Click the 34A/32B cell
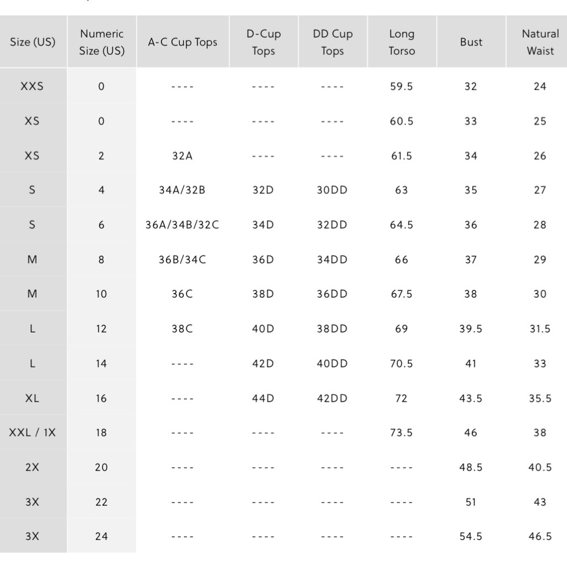567x567 pixels. (x=182, y=190)
